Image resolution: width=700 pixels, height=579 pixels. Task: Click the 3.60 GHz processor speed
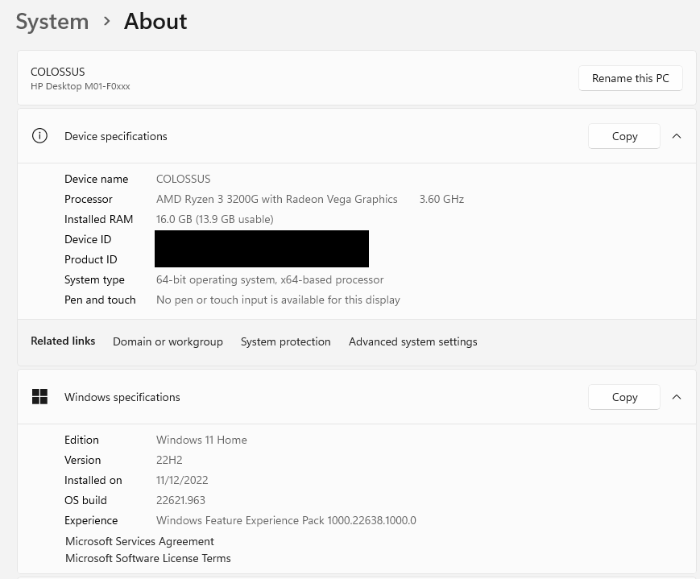[441, 199]
